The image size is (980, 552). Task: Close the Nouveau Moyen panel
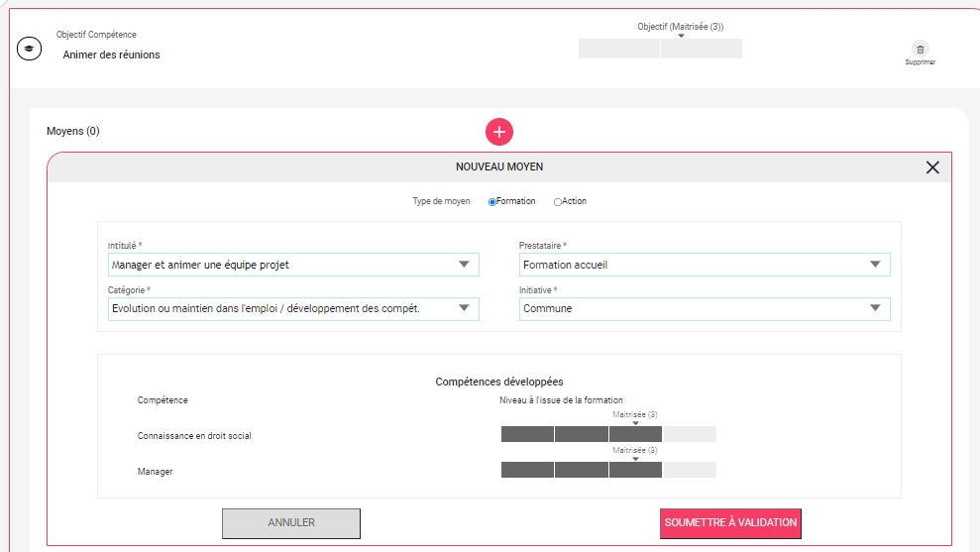[931, 167]
